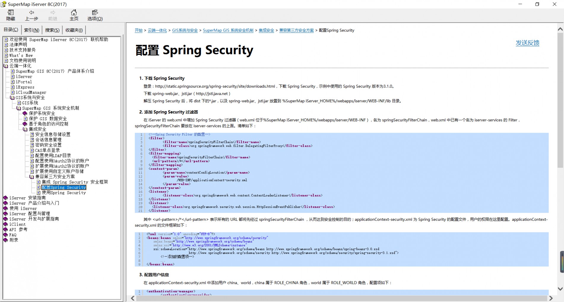Expand the 保护系统安全 closed book icon
The width and height of the screenshot is (564, 302).
pyautogui.click(x=25, y=114)
